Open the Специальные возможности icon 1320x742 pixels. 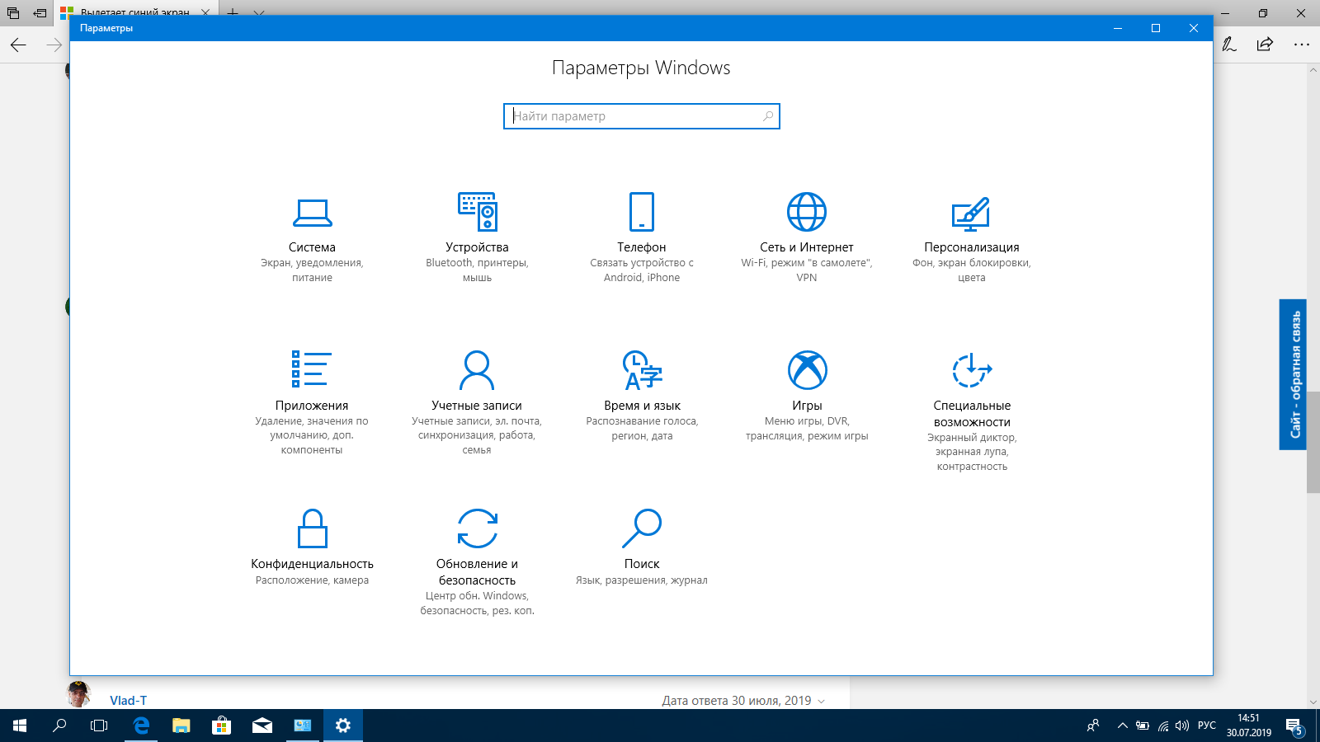[972, 370]
